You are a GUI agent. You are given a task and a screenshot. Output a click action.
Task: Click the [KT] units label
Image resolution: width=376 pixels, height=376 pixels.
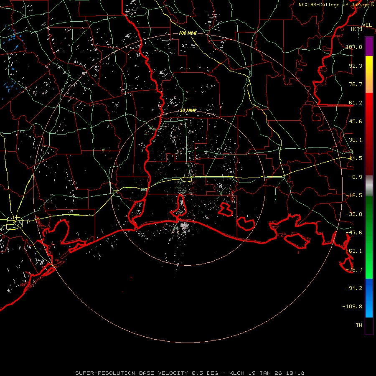click(x=357, y=29)
